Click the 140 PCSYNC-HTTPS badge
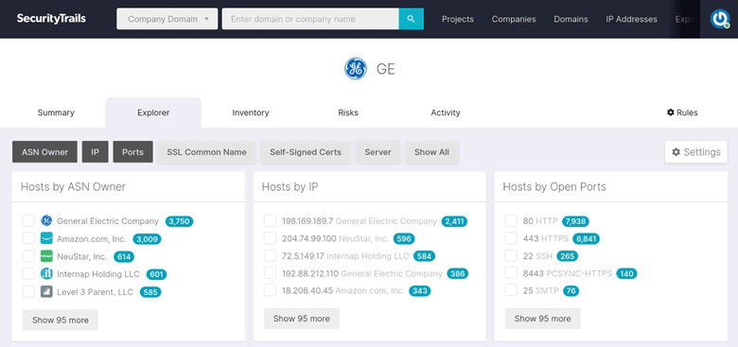Screen dimensions: 738x347 coord(626,273)
